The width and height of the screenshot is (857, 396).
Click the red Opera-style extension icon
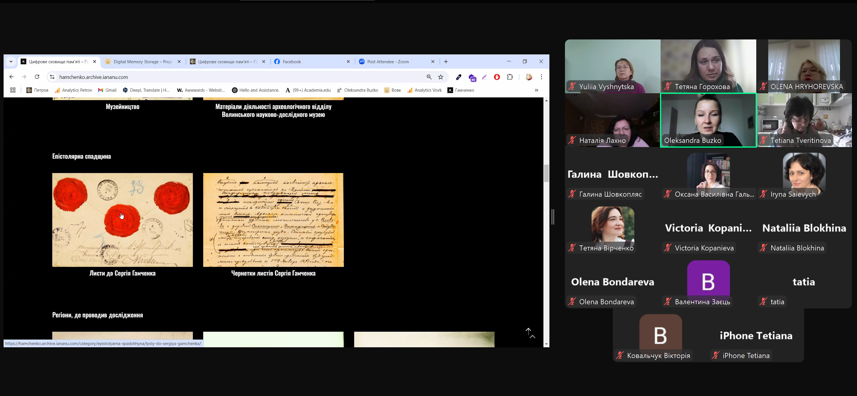pyautogui.click(x=497, y=77)
